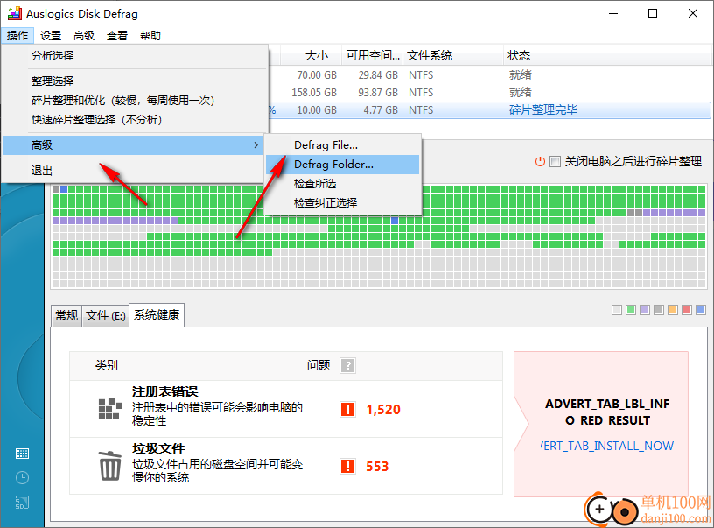
Task: Click the sidebar disk map grid icon
Action: 22,454
